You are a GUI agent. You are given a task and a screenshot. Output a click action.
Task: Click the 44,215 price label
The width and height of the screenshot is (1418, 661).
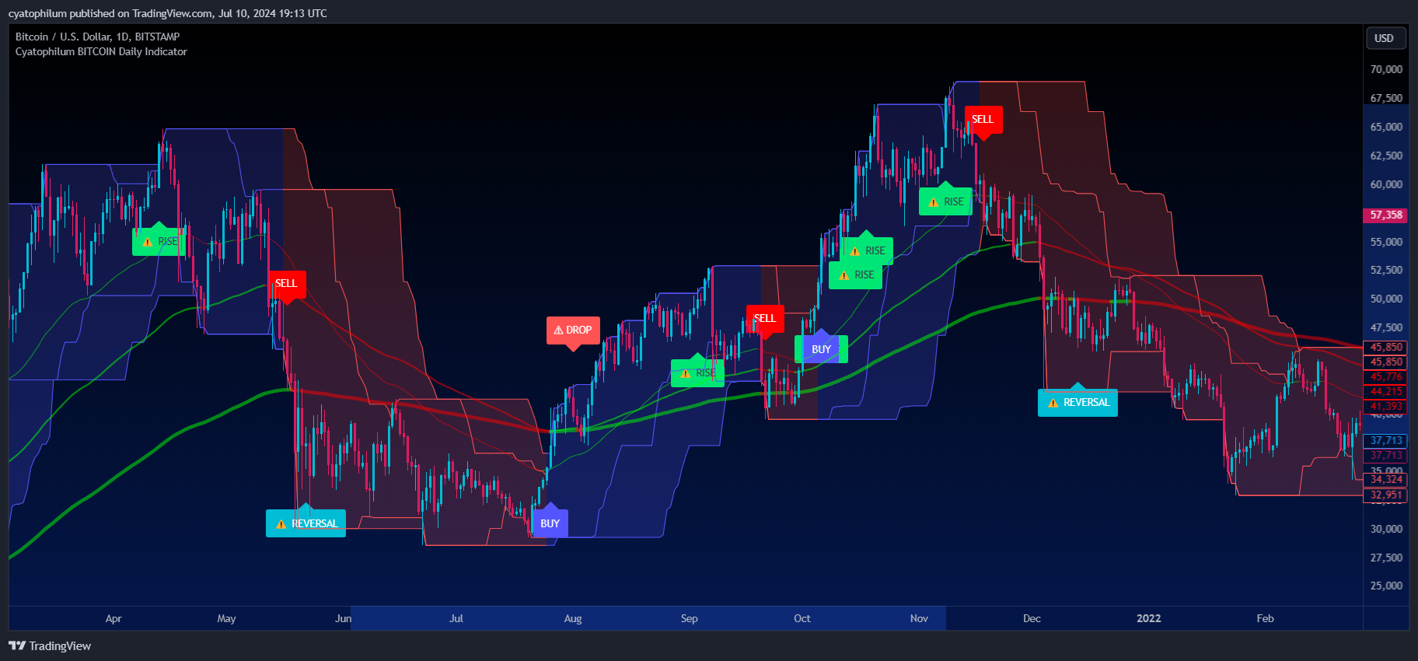pyautogui.click(x=1385, y=392)
